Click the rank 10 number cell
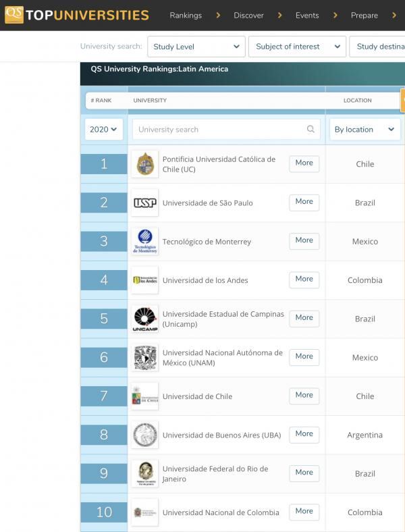The image size is (405, 532). [104, 512]
